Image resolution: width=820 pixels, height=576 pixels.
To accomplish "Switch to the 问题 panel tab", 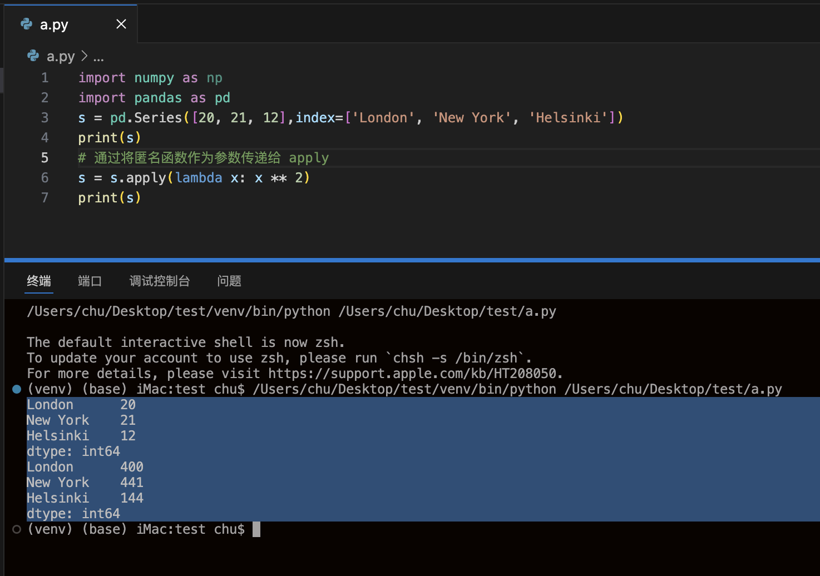I will point(229,281).
